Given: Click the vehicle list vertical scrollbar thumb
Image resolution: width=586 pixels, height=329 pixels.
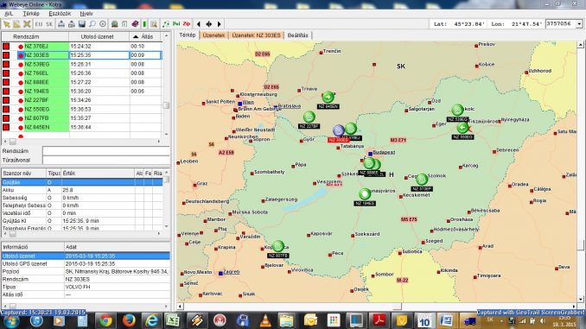Looking at the screenshot, I should click(x=166, y=105).
